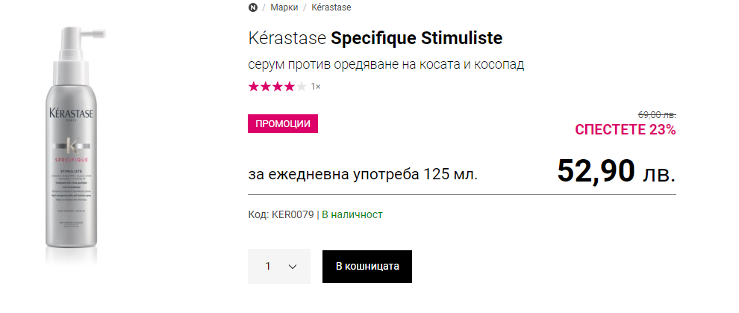Image resolution: width=739 pixels, height=313 pixels.
Task: Open the 1× reviews count
Action: point(316,87)
